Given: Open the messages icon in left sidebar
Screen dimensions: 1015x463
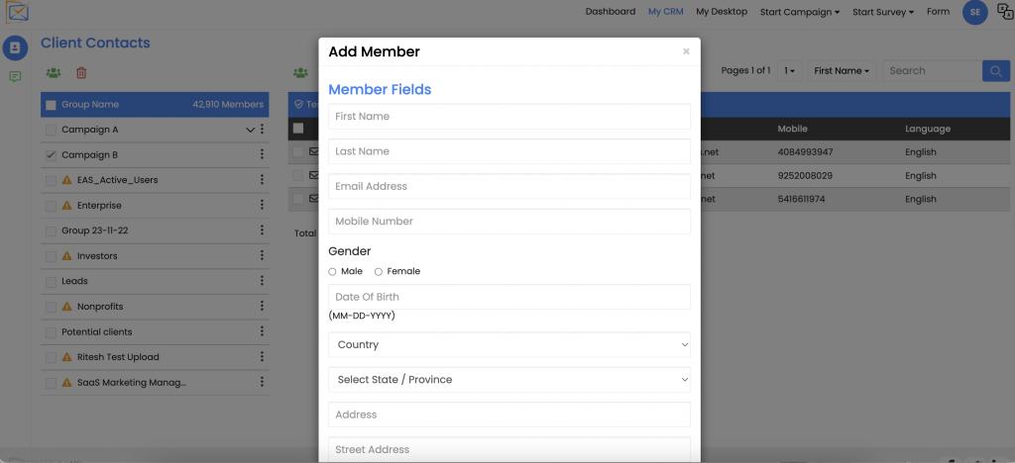Looking at the screenshot, I should (x=16, y=76).
